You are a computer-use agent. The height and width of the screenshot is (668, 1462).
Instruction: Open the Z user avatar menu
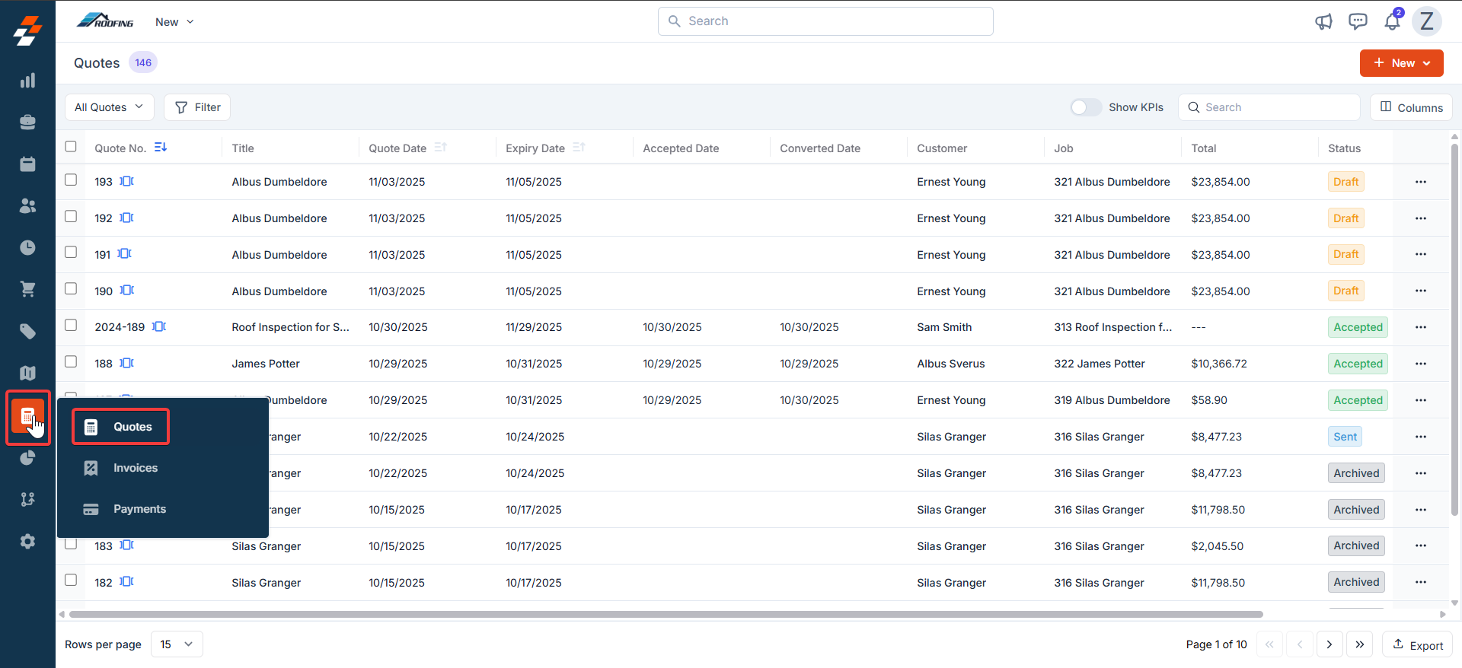point(1427,21)
